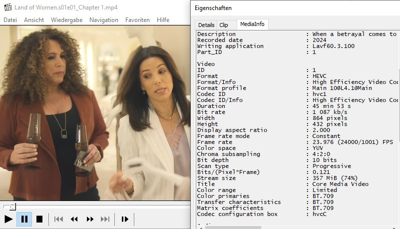Click the video frame in player
Viewport: 400px width, 229px height.
95,113
